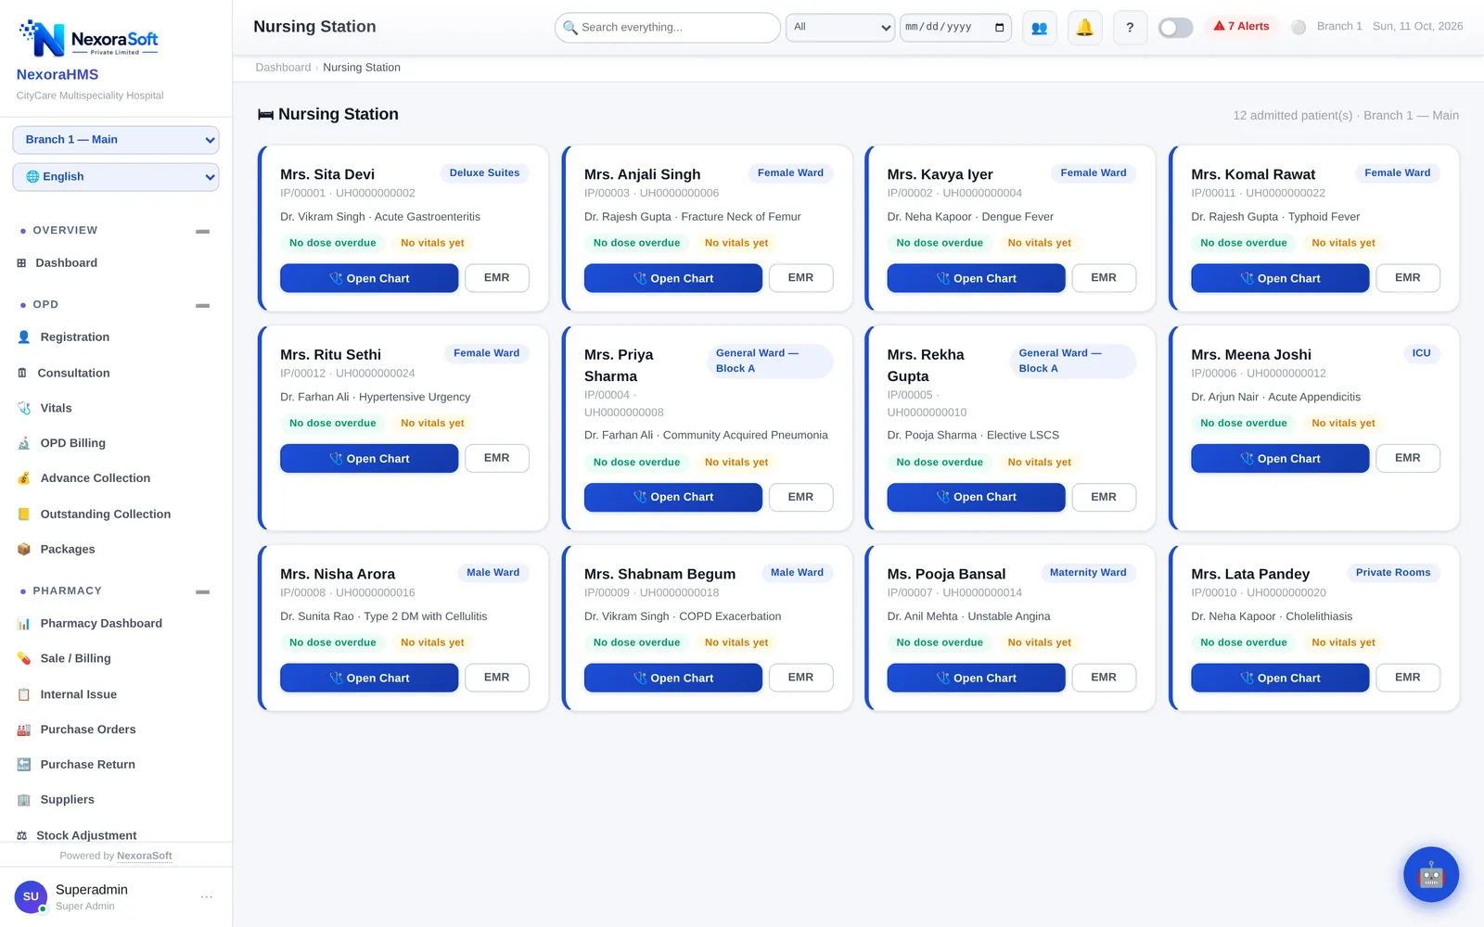
Task: Open the notifications bell icon
Action: coord(1084,28)
